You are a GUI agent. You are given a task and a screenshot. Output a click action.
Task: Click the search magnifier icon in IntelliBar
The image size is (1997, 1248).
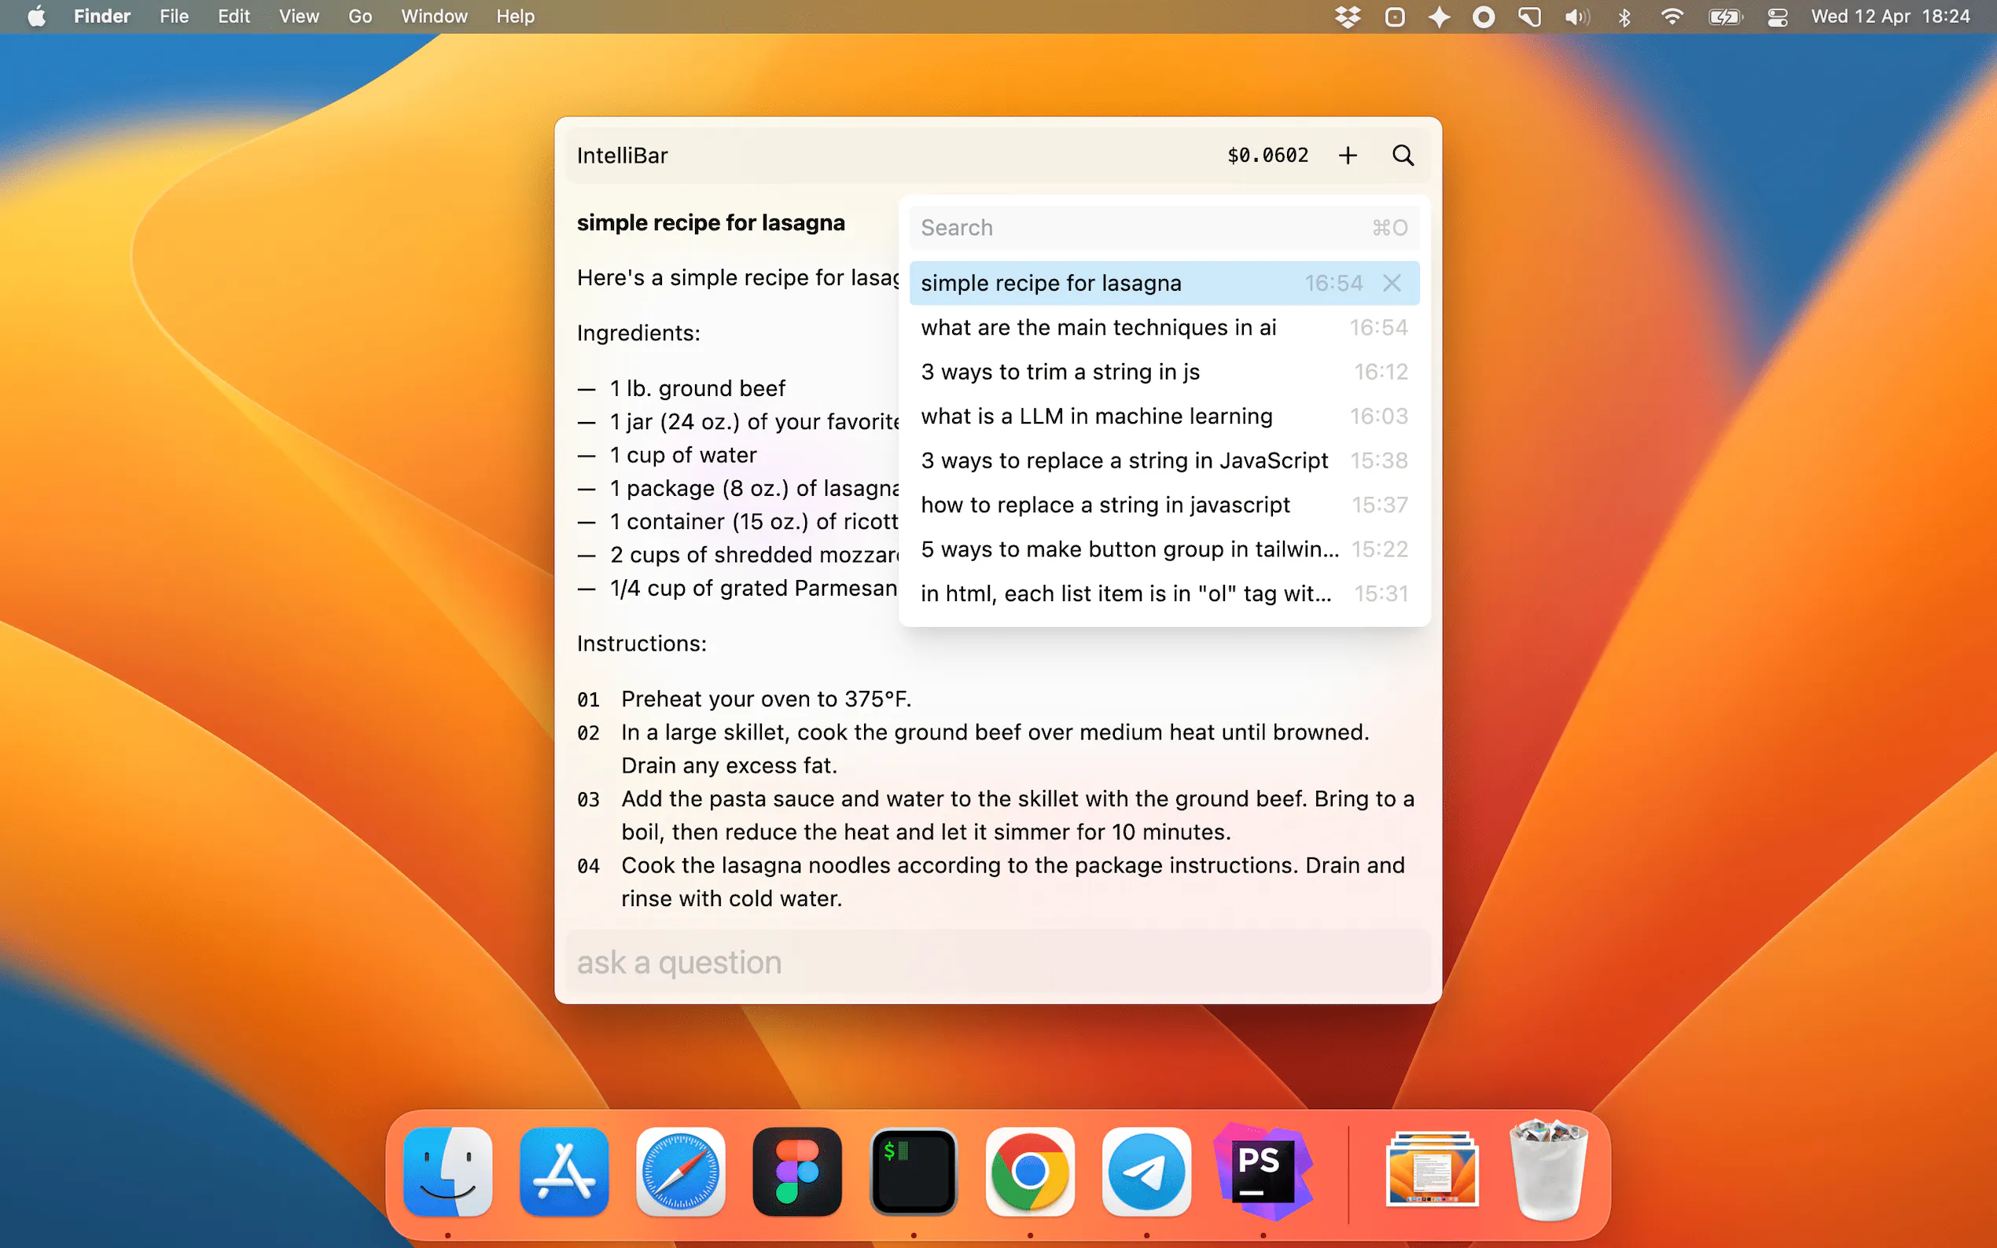[x=1403, y=155]
